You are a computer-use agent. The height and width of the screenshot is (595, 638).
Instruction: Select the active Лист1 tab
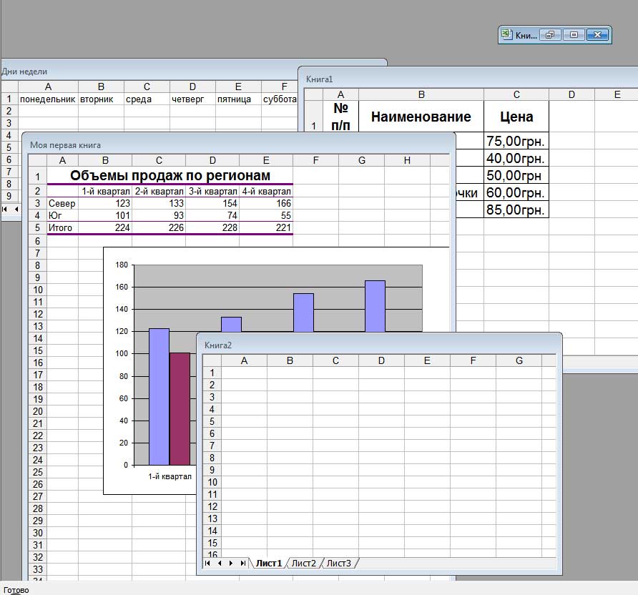(x=269, y=564)
